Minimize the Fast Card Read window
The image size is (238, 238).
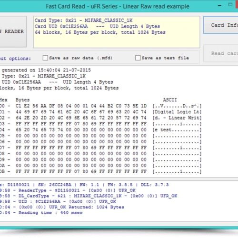[x=219, y=6]
